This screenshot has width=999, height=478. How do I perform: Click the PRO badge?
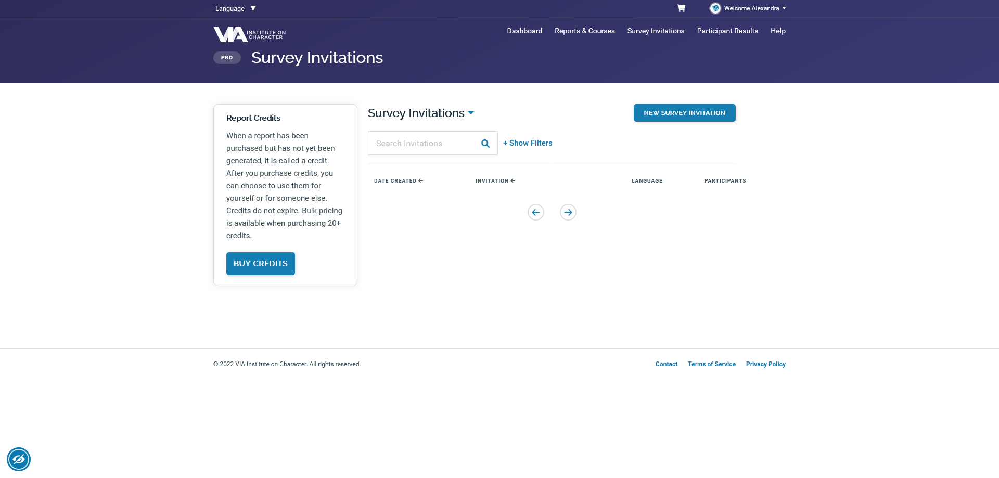pos(227,58)
